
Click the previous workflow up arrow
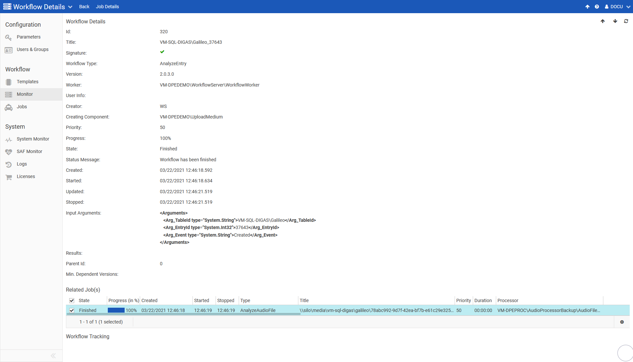(603, 21)
